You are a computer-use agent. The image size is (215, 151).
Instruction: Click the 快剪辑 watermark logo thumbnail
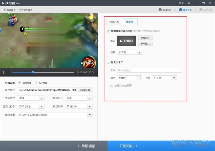tap(126, 41)
